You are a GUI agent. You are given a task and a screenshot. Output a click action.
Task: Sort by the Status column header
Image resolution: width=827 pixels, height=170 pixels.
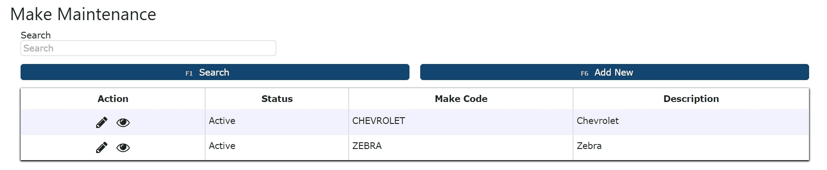(277, 99)
